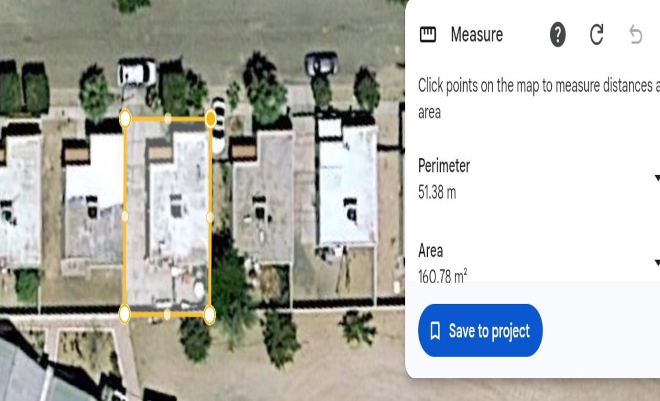660x401 pixels.
Task: Click the white car on the street
Action: point(137,73)
